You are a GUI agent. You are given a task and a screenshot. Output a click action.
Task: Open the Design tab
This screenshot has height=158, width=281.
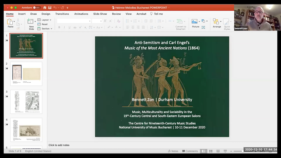[46, 14]
